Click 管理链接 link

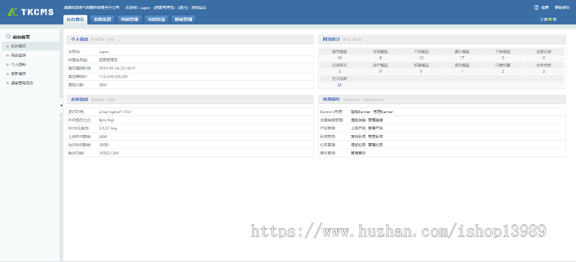(376, 120)
